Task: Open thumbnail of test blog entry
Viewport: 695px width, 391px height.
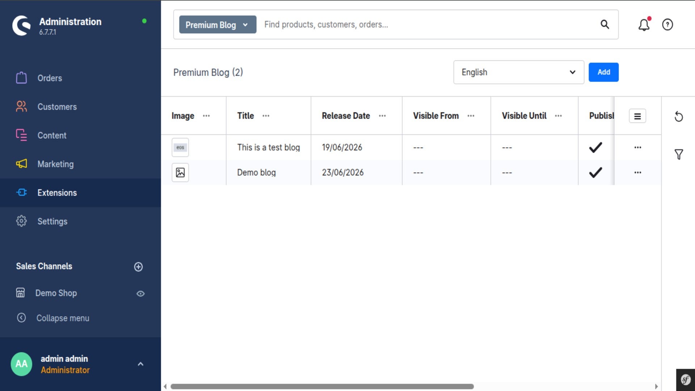Action: point(180,147)
